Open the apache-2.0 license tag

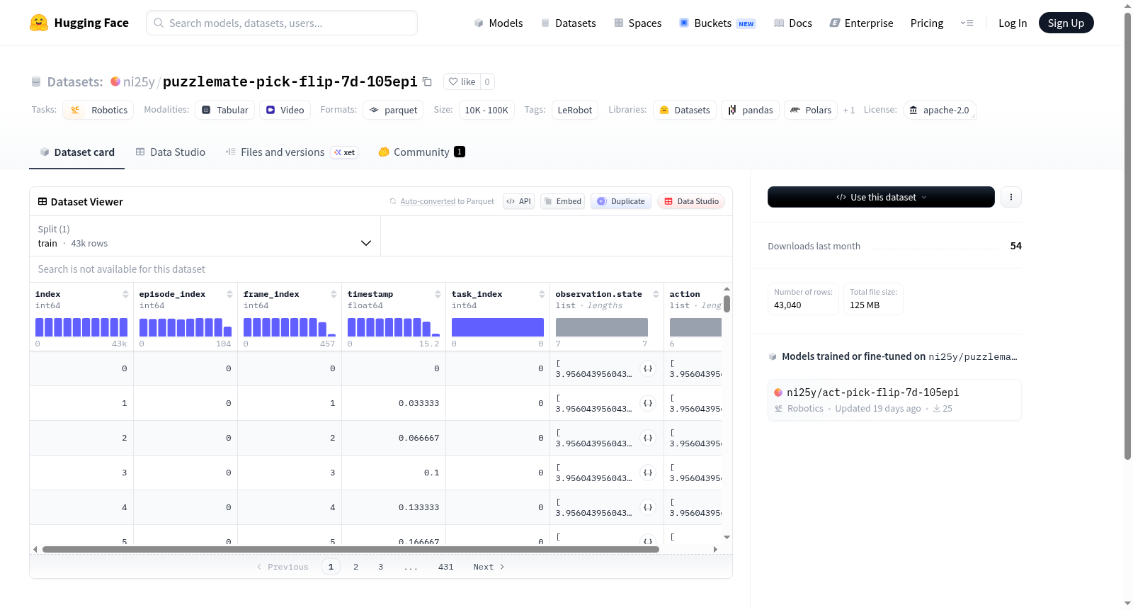point(940,110)
